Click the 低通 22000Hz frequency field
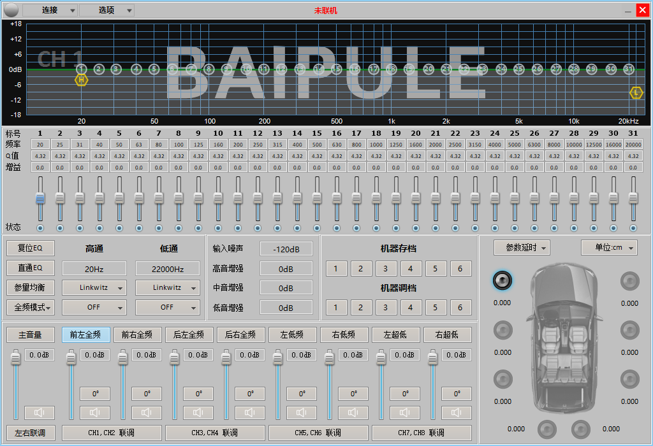The height and width of the screenshot is (446, 653). (168, 269)
